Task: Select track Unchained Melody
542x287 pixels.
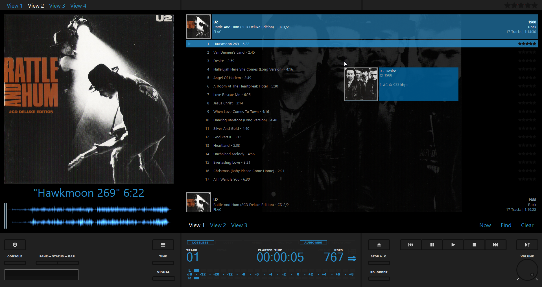Action: coord(362,154)
